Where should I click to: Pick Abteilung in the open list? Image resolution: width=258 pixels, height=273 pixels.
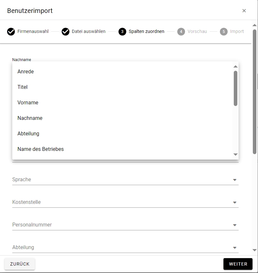(x=28, y=134)
